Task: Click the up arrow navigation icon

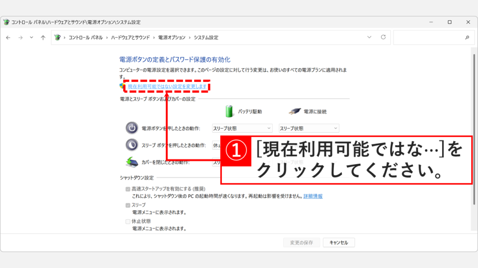Action: click(42, 37)
